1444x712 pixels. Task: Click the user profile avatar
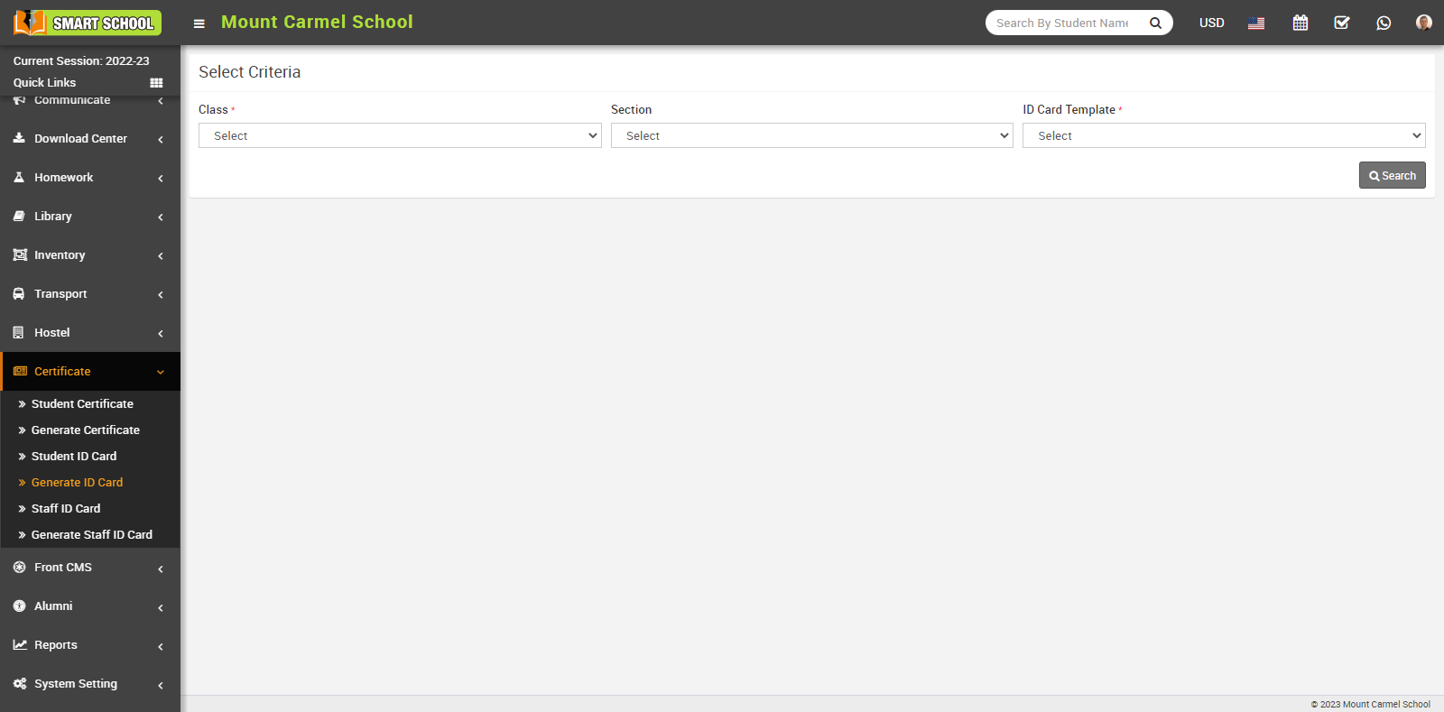[1423, 23]
